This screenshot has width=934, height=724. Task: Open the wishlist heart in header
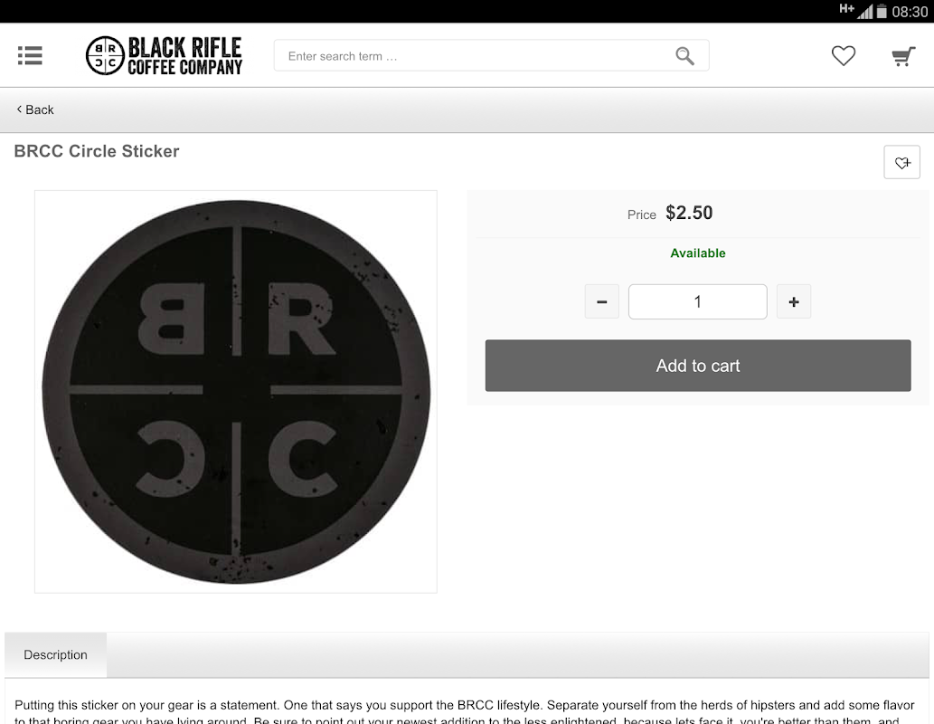click(x=843, y=56)
